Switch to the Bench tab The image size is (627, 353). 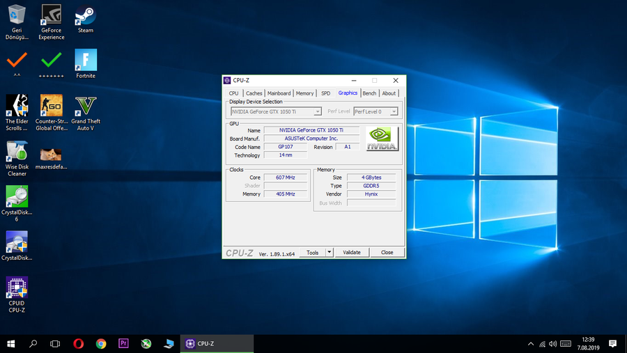pos(369,93)
